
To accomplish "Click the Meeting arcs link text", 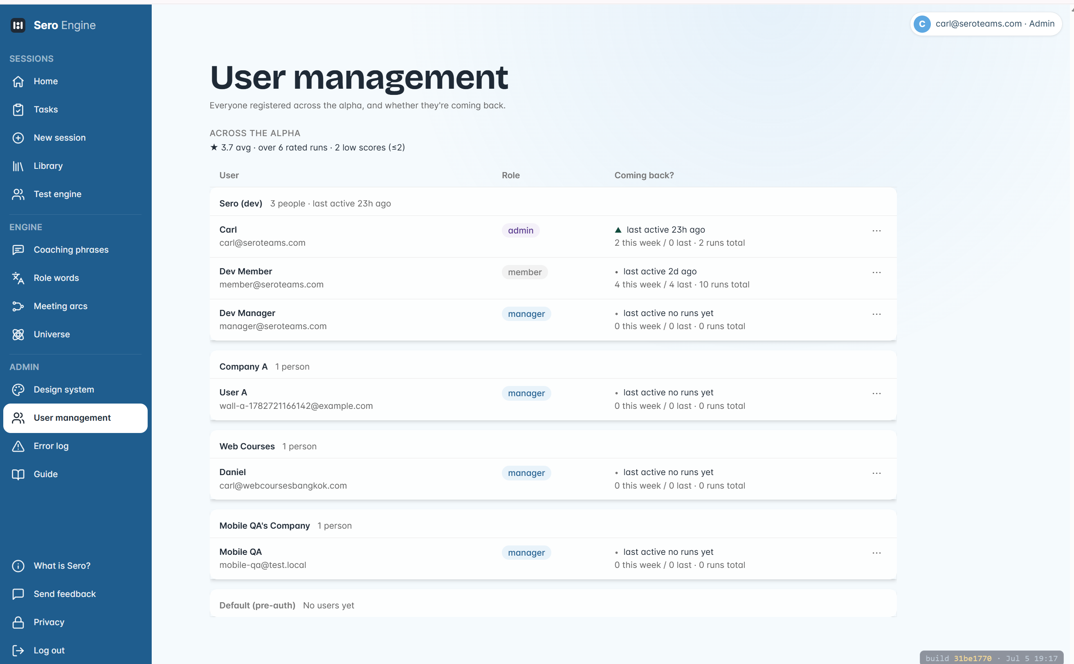I will coord(61,306).
